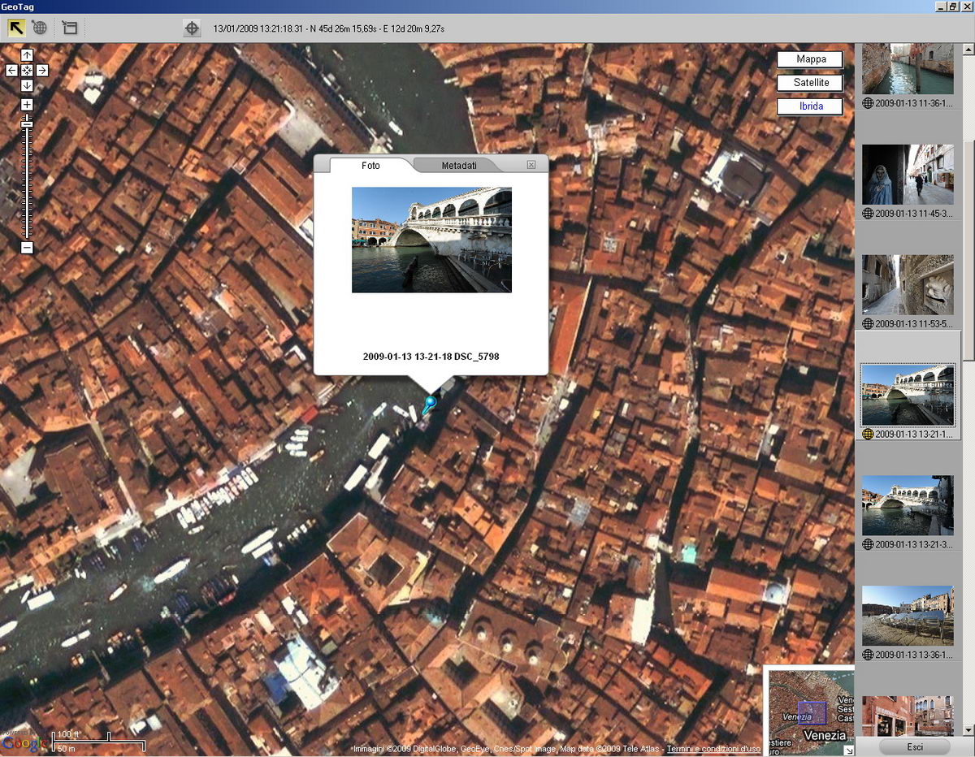
Task: Open the Termini e condizioni d'uso link
Action: (x=713, y=749)
